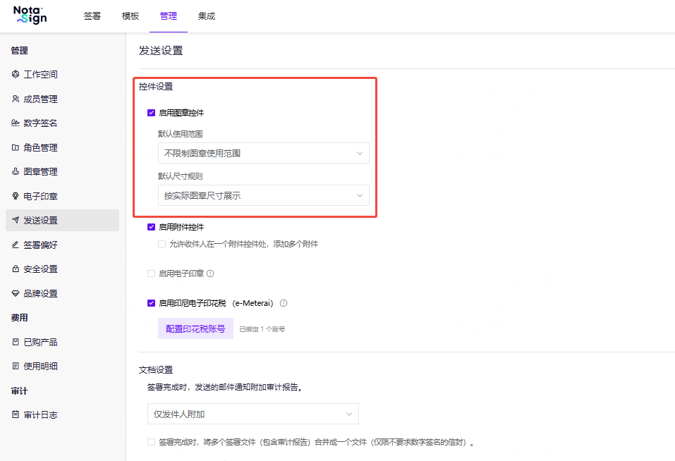Uncheck the 启用图章控件 checkbox
Screen dimensions: 675x461
coord(151,113)
